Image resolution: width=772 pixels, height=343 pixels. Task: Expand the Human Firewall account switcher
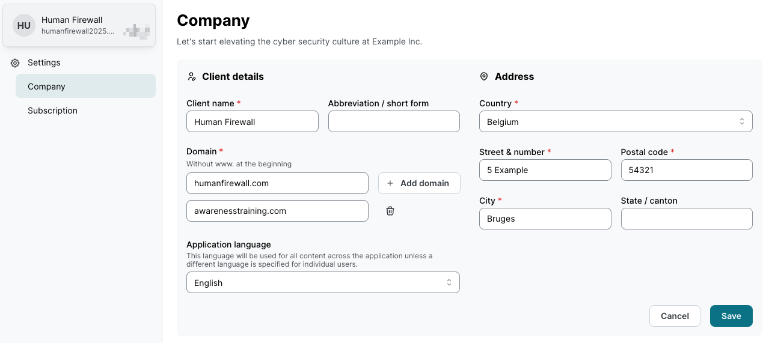[79, 25]
